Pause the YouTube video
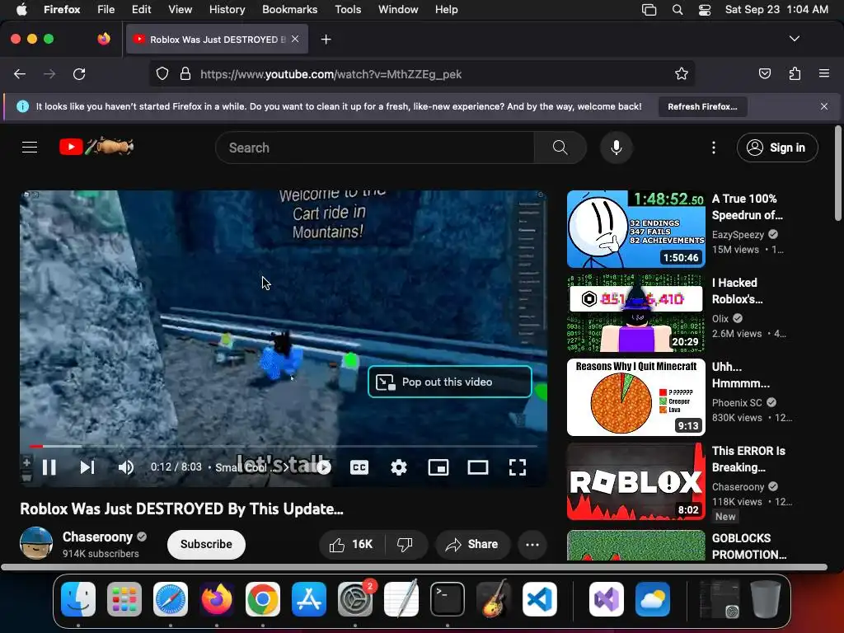This screenshot has width=844, height=633. [49, 467]
